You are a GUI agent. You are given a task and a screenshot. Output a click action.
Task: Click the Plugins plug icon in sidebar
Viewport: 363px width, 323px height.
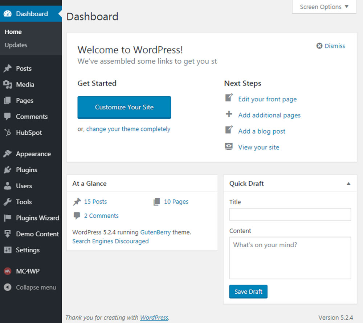(x=8, y=170)
